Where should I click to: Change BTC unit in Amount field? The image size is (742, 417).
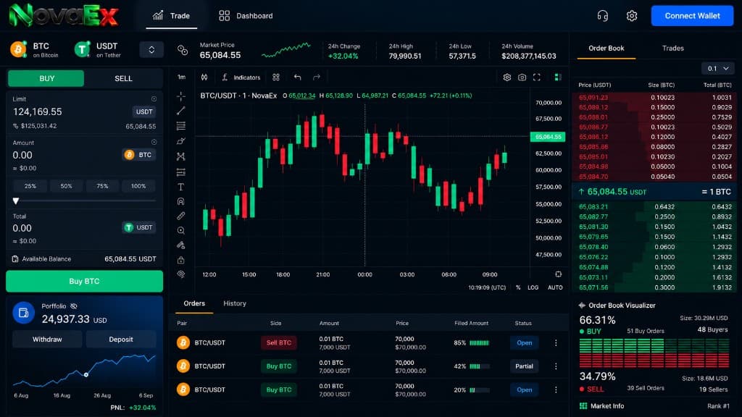pos(138,155)
